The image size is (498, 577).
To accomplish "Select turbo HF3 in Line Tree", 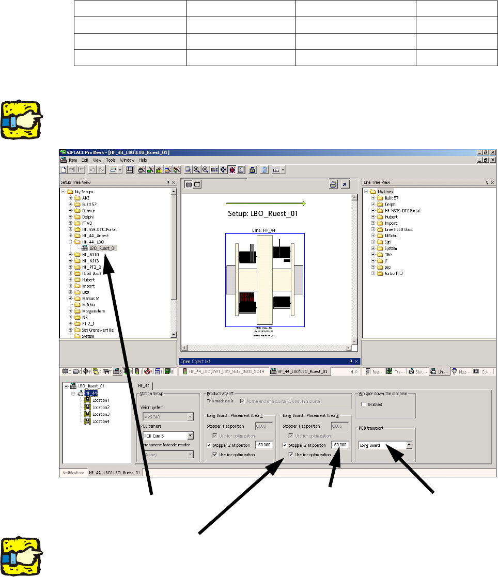I will 394,273.
